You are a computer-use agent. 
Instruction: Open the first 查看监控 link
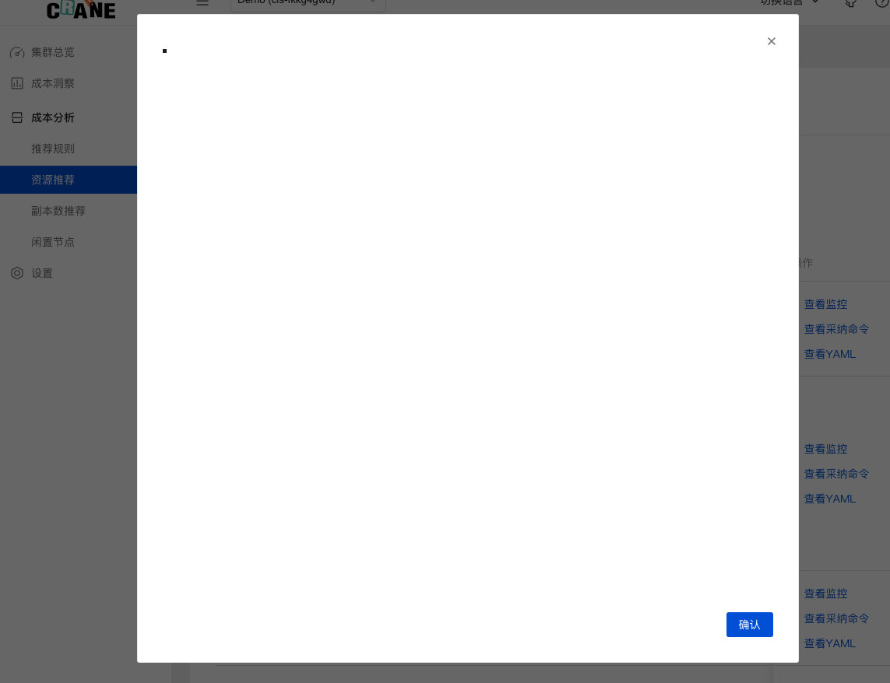(x=825, y=304)
